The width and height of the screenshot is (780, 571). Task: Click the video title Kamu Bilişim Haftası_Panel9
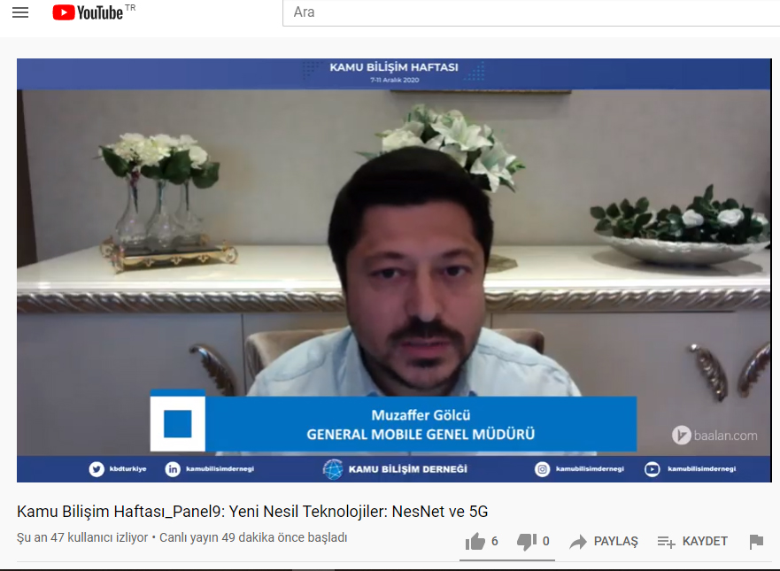click(252, 512)
